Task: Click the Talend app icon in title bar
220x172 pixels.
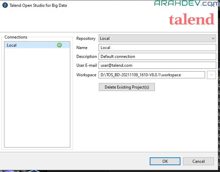Action: click(x=5, y=5)
